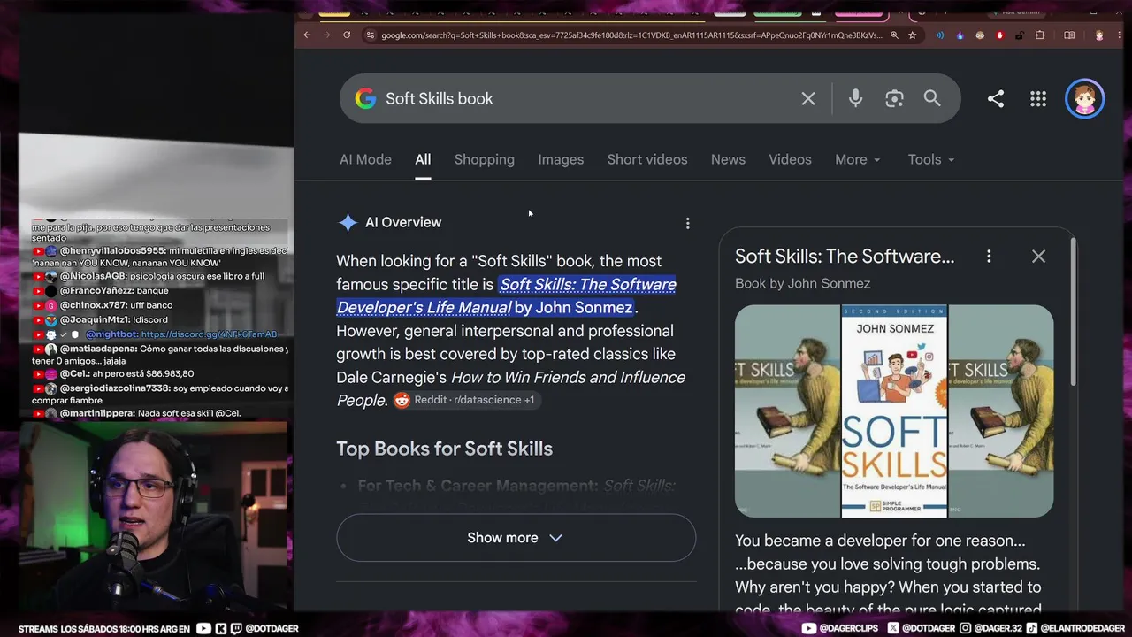Search by image with Google Lens
The image size is (1132, 637).
894,98
